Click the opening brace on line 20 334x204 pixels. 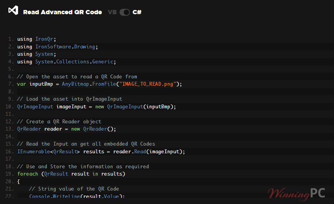[x=18, y=182]
